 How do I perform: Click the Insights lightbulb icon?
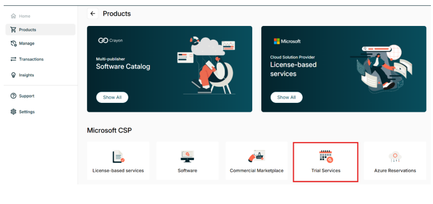point(13,75)
